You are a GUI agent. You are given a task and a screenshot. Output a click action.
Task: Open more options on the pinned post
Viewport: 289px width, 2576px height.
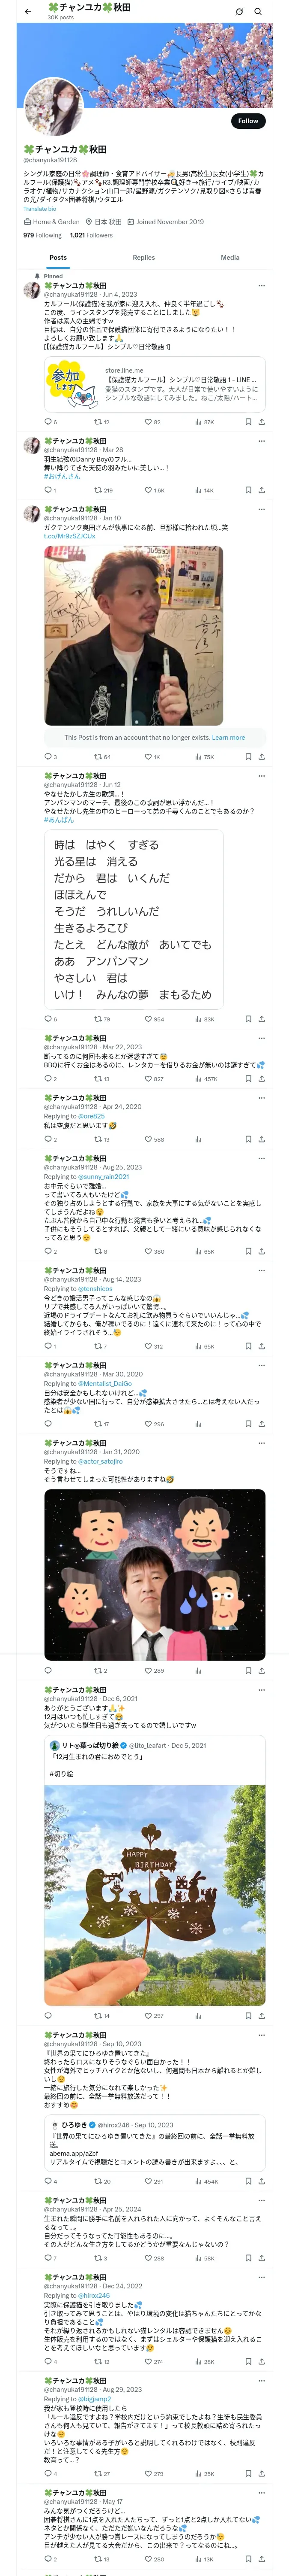point(261,285)
